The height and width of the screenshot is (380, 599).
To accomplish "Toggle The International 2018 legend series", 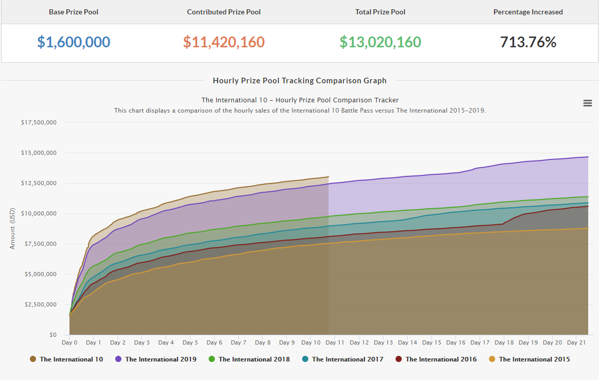I will [249, 359].
